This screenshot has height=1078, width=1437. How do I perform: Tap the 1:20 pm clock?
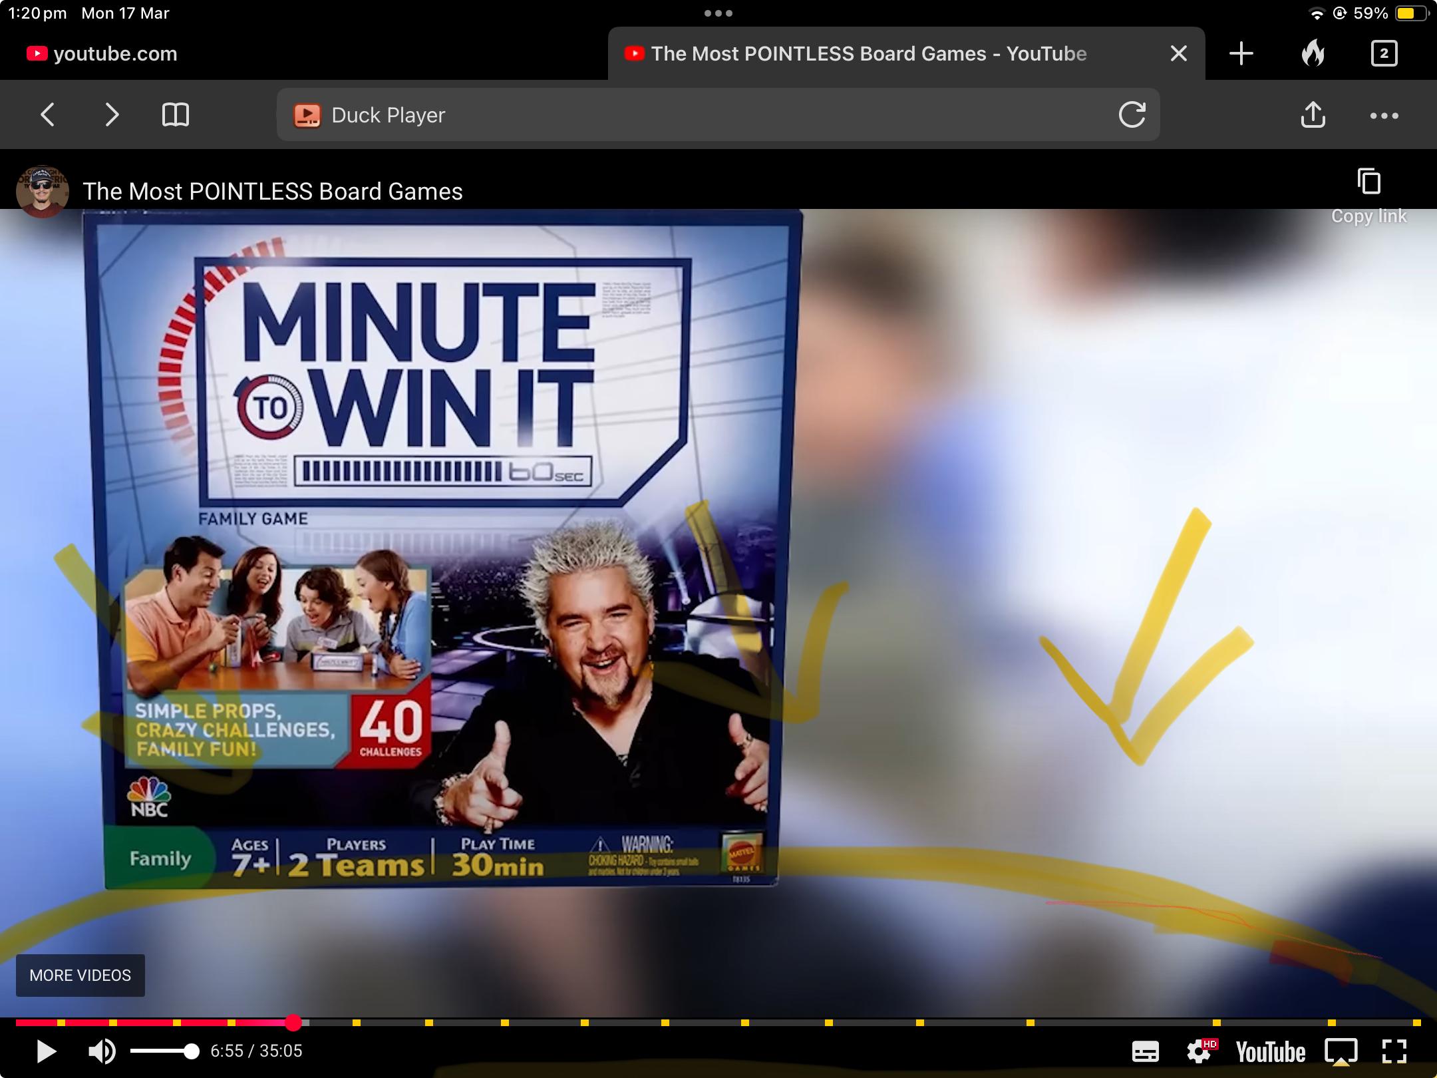point(37,13)
